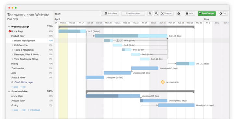The width and height of the screenshot is (234, 119).
Task: Click the Time Tracking & Billing one-day bar
Action: [144, 59]
